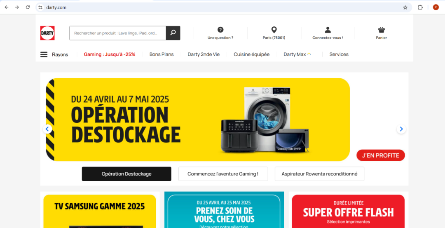The width and height of the screenshot is (445, 228).
Task: Click the red "J'EN PROFITE" button
Action: pos(381,155)
